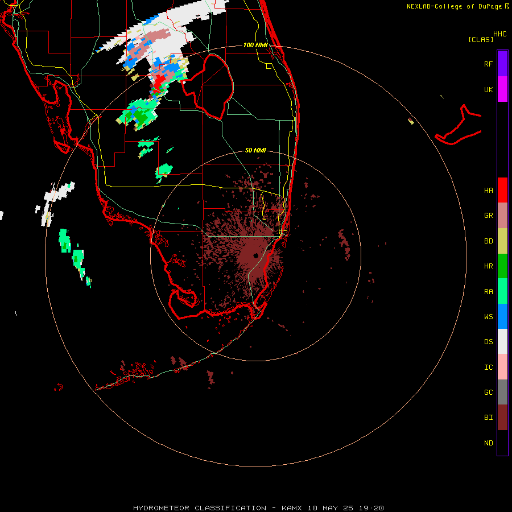Click the 10 MAY 25 date text
The height and width of the screenshot is (512, 512).
[331, 508]
